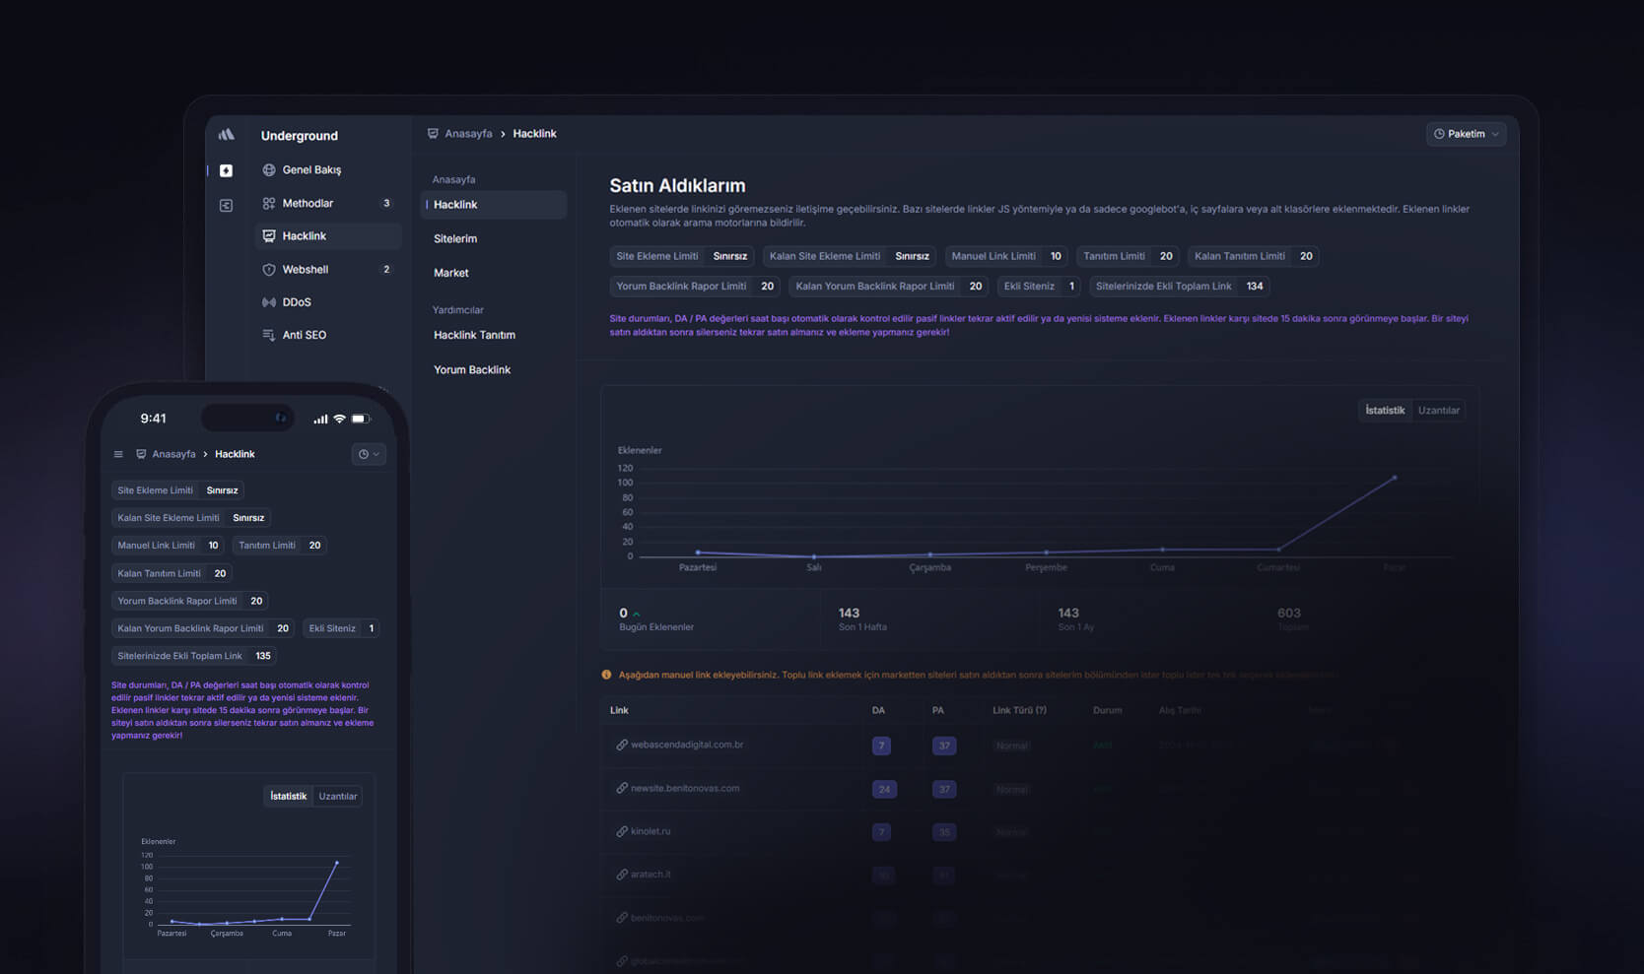Viewport: 1644px width, 974px height.
Task: Open the Yorum Backlink helper page
Action: coord(472,370)
